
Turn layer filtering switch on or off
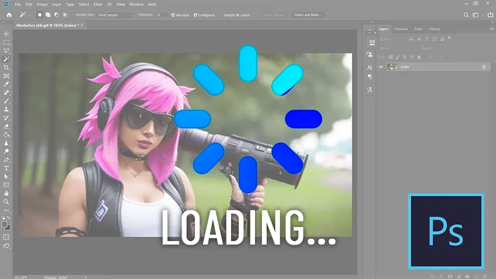click(x=449, y=38)
